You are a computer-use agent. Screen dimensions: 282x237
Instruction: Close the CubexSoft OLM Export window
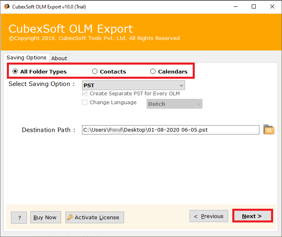point(272,7)
